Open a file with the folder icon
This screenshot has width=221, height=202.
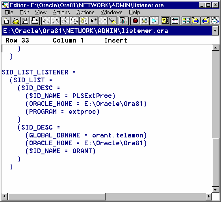[16, 21]
